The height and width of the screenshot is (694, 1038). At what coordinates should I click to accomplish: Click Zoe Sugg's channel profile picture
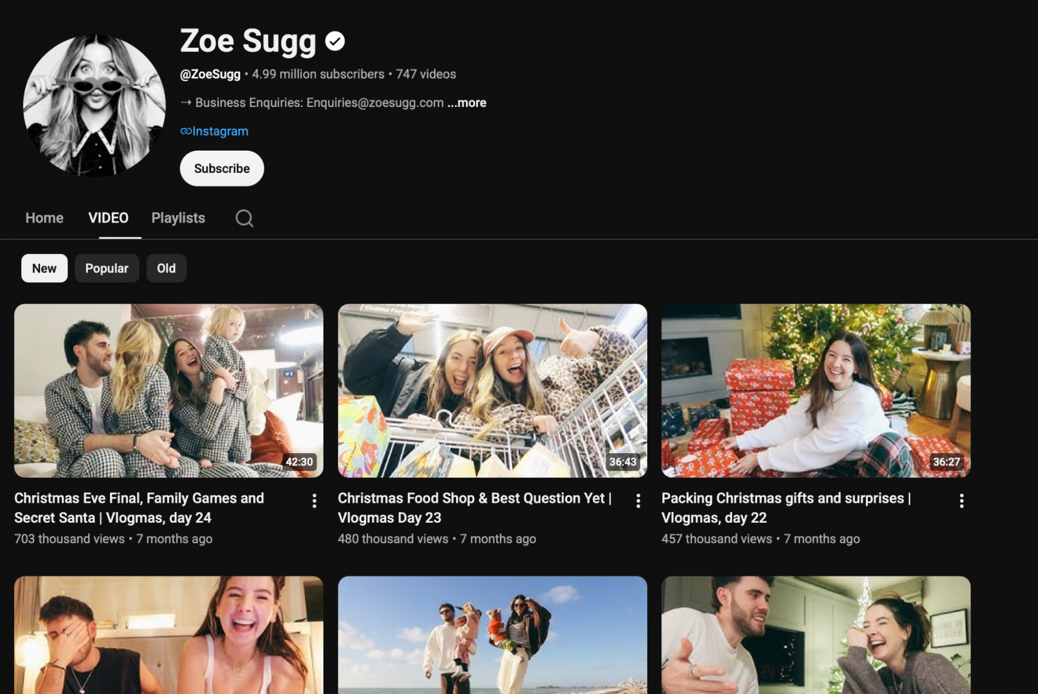pyautogui.click(x=94, y=105)
